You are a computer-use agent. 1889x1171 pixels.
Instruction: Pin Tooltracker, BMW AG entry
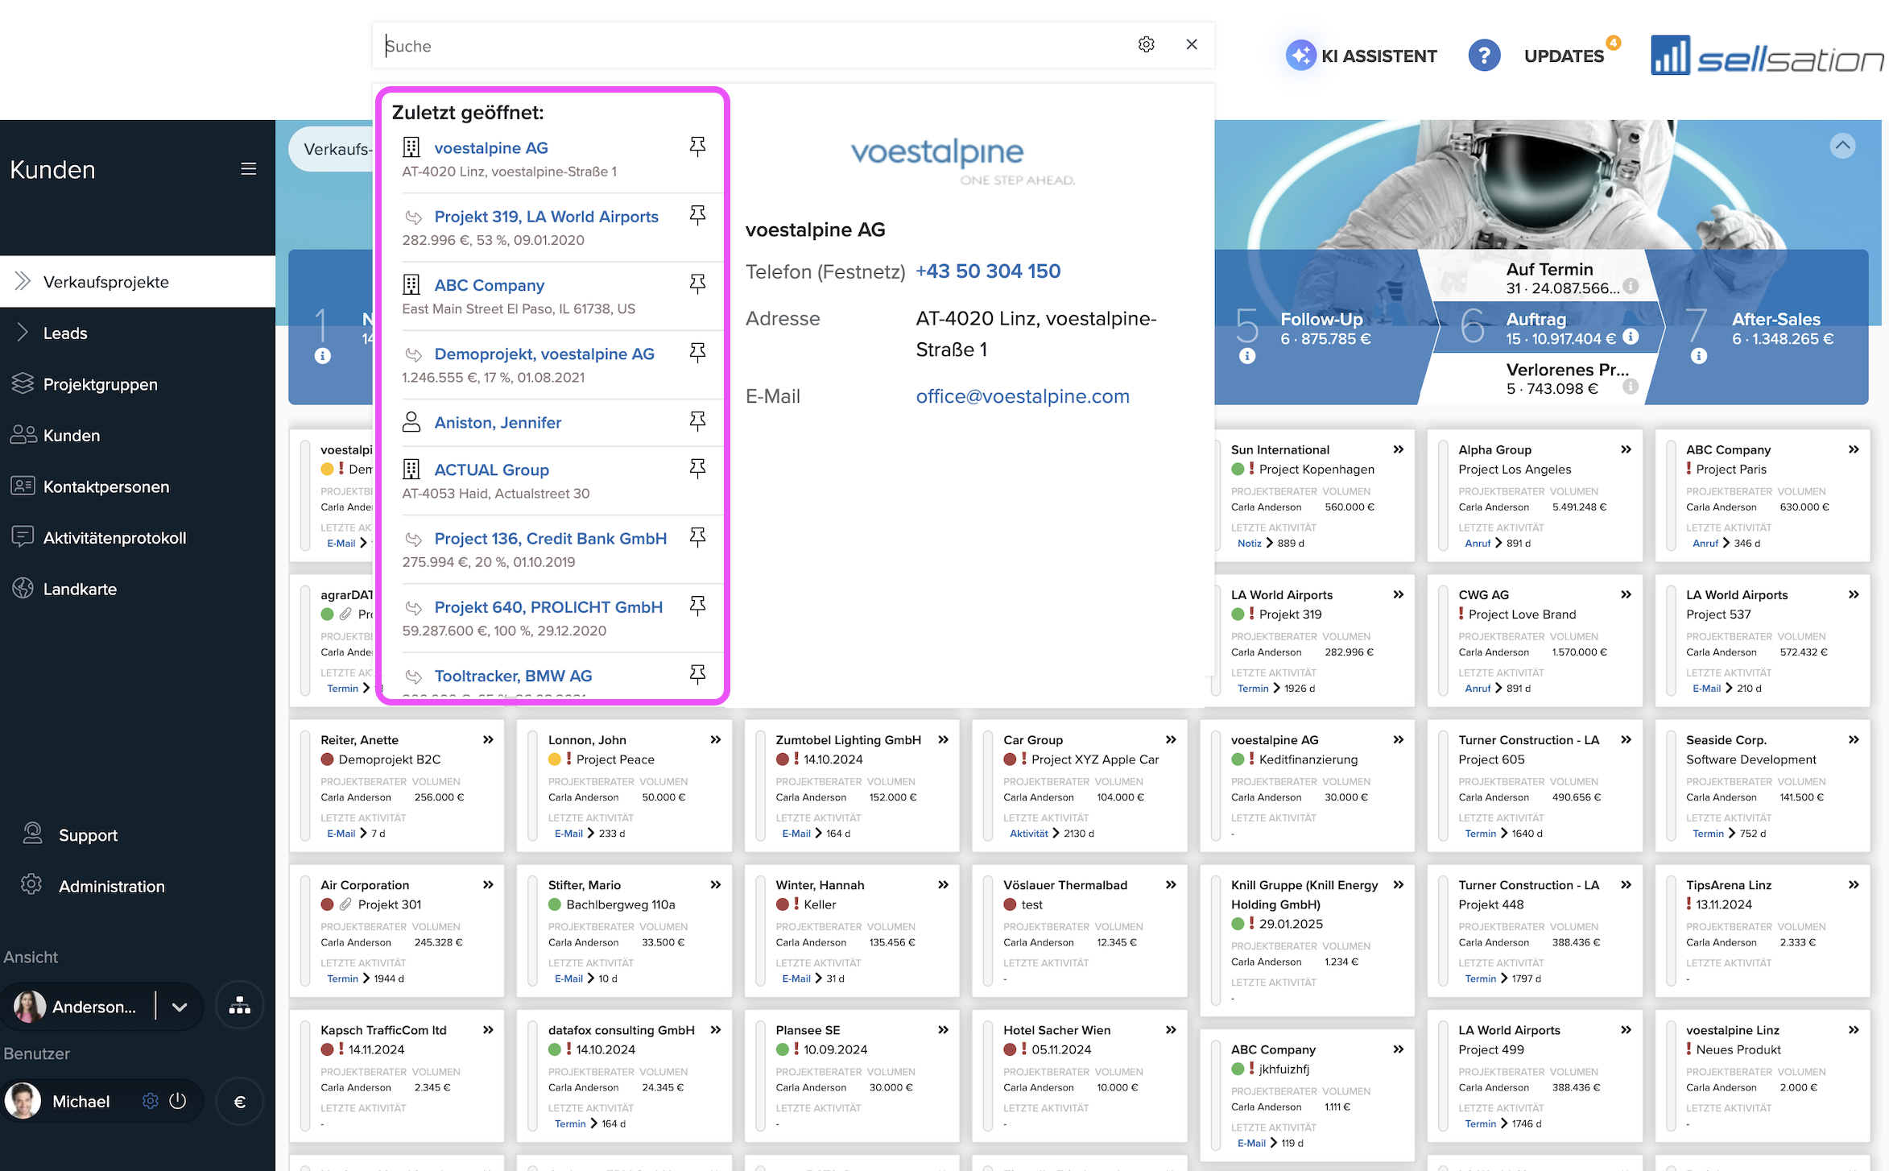pos(698,674)
